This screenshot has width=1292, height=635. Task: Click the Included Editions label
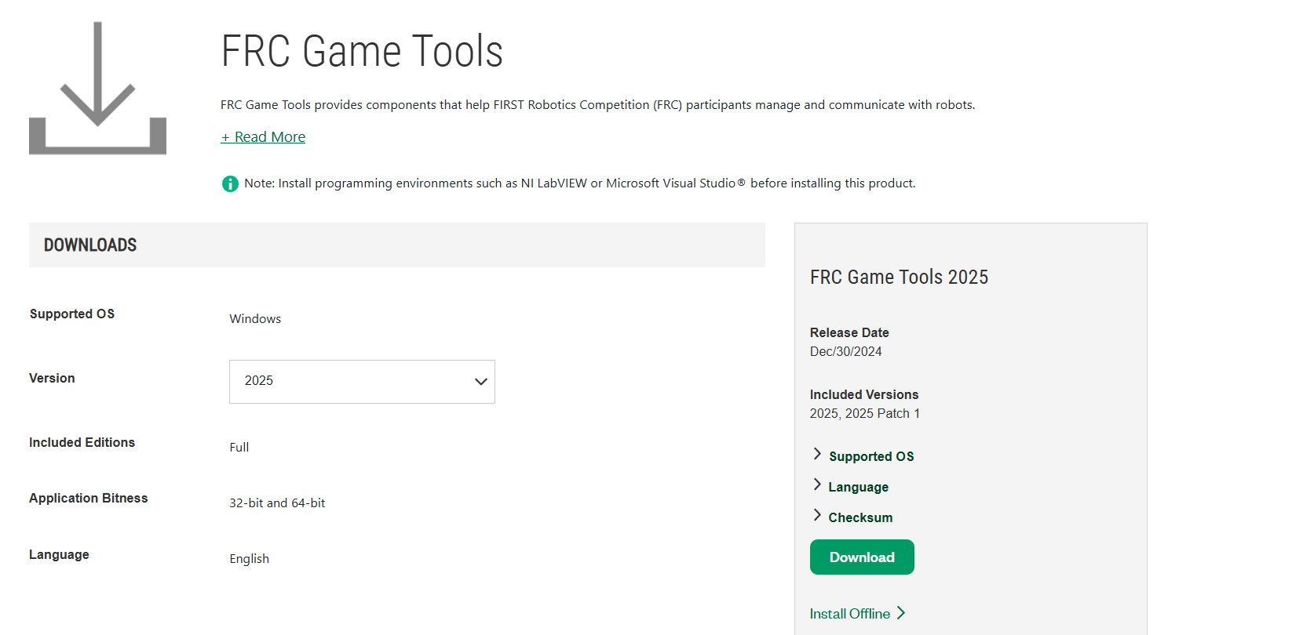tap(82, 443)
